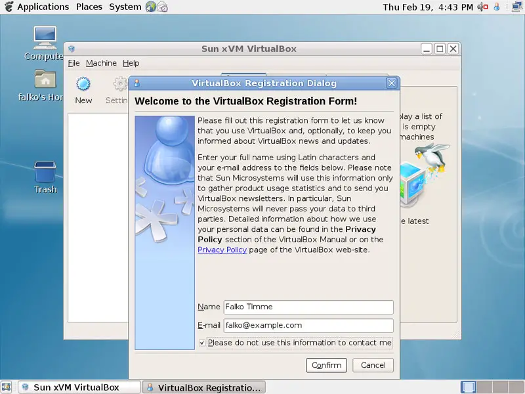
Task: Switch to the third workspace in switcher
Action: (500, 387)
